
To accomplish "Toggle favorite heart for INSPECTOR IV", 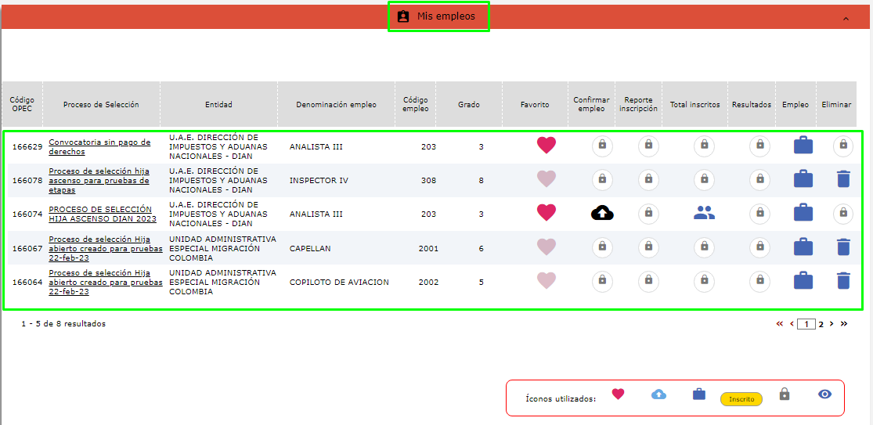I will pos(546,179).
